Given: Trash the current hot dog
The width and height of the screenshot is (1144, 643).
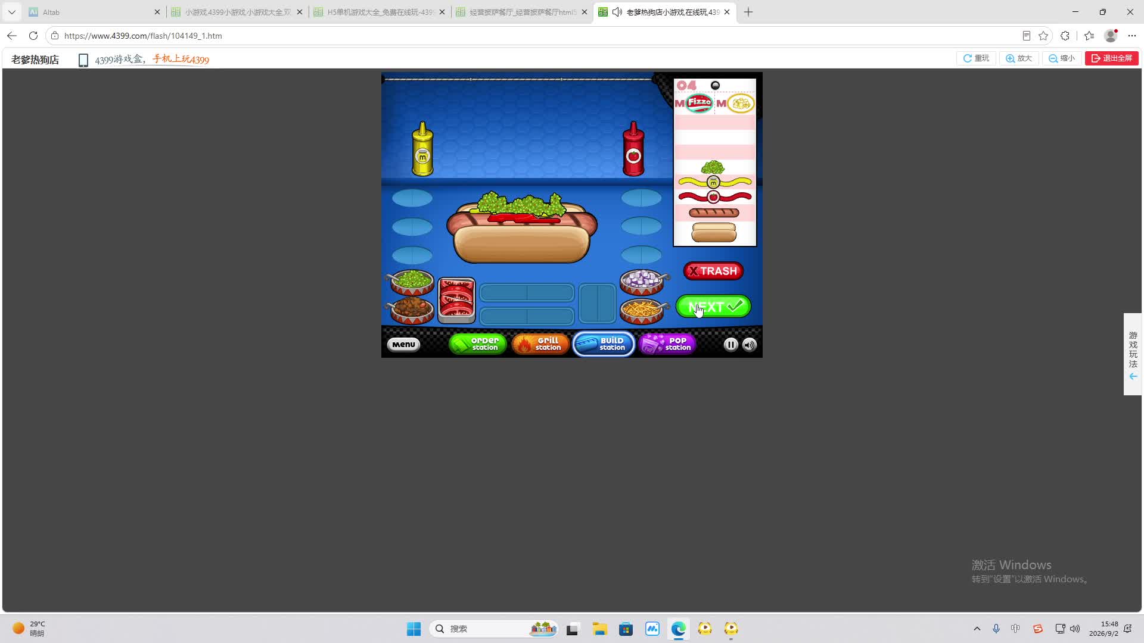Looking at the screenshot, I should pos(713,271).
